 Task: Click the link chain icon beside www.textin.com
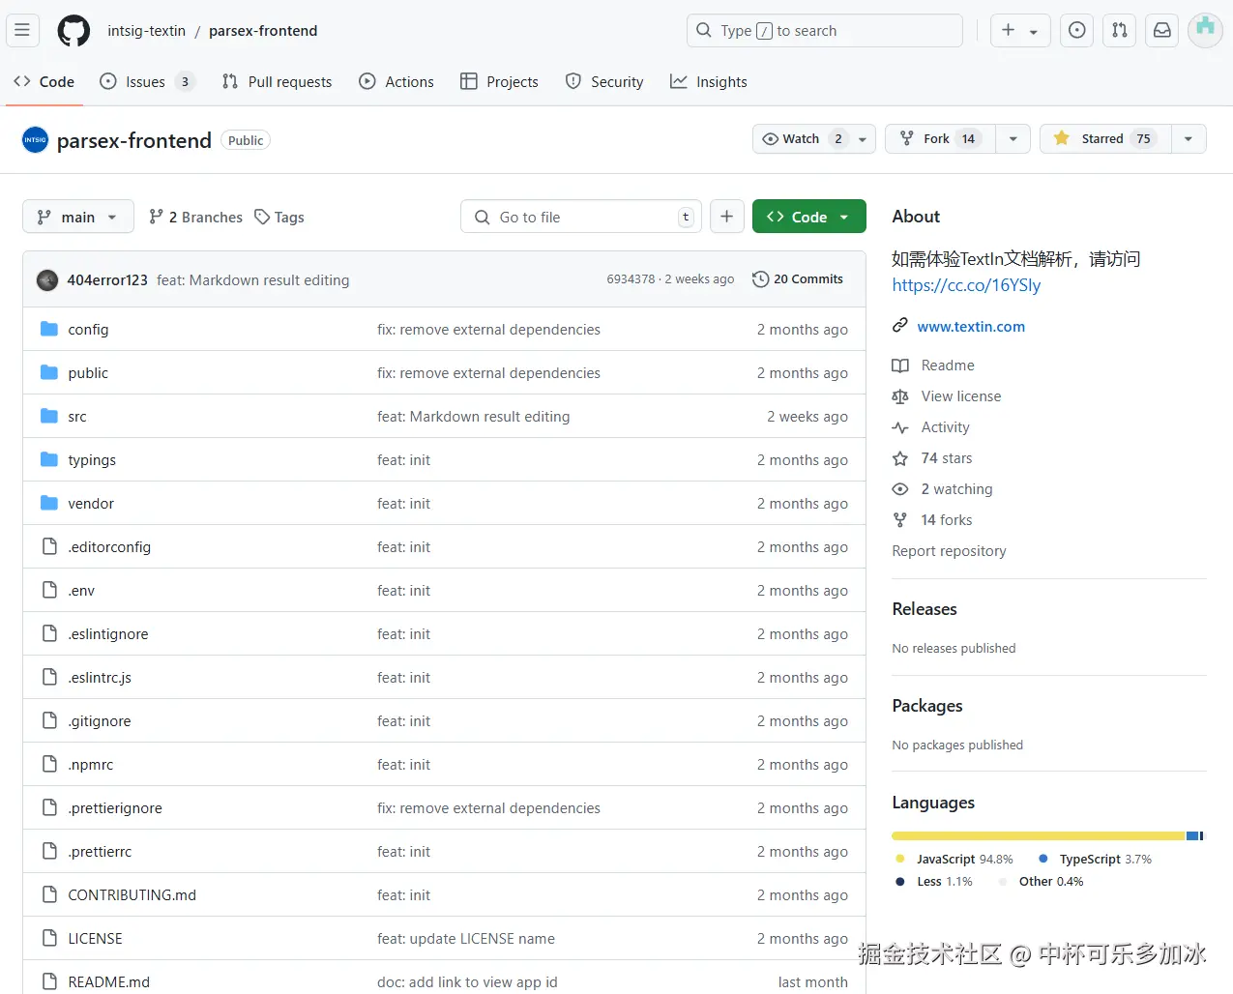click(899, 326)
